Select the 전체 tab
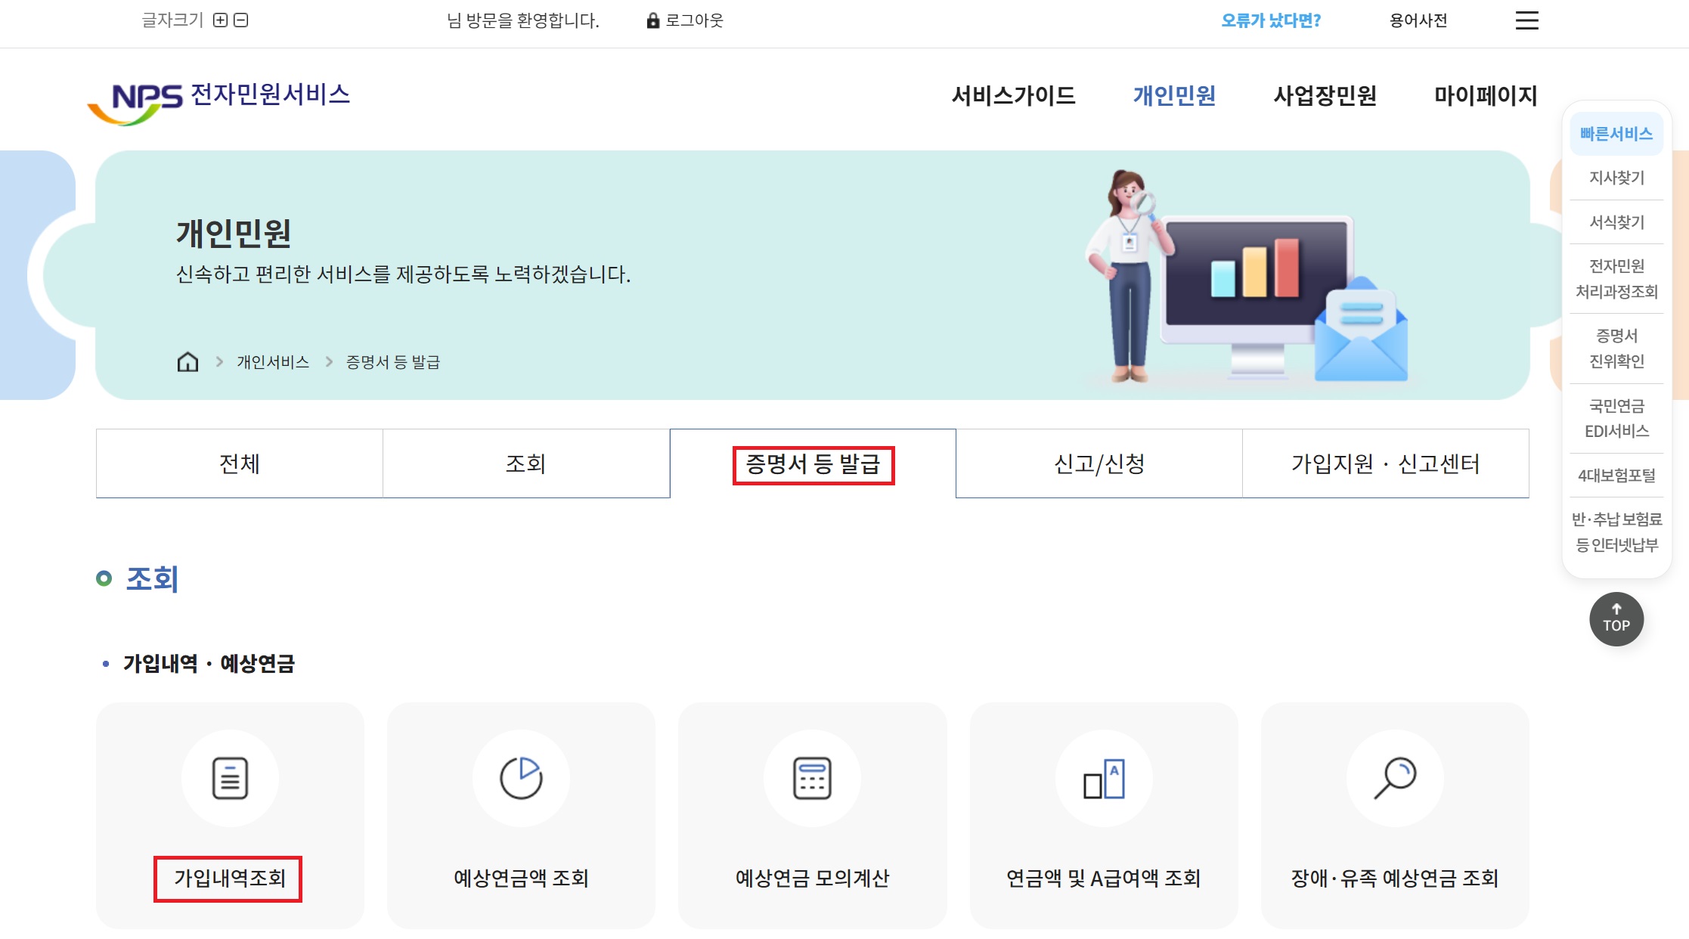This screenshot has height=939, width=1689. (239, 463)
